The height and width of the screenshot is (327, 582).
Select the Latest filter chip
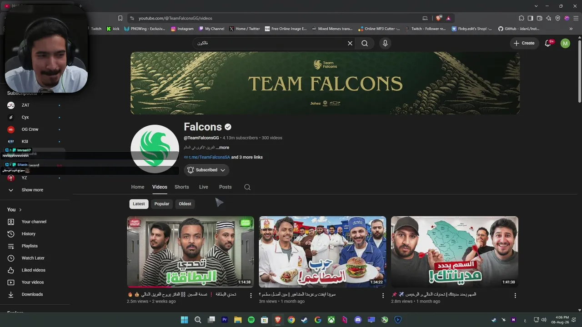pyautogui.click(x=139, y=204)
